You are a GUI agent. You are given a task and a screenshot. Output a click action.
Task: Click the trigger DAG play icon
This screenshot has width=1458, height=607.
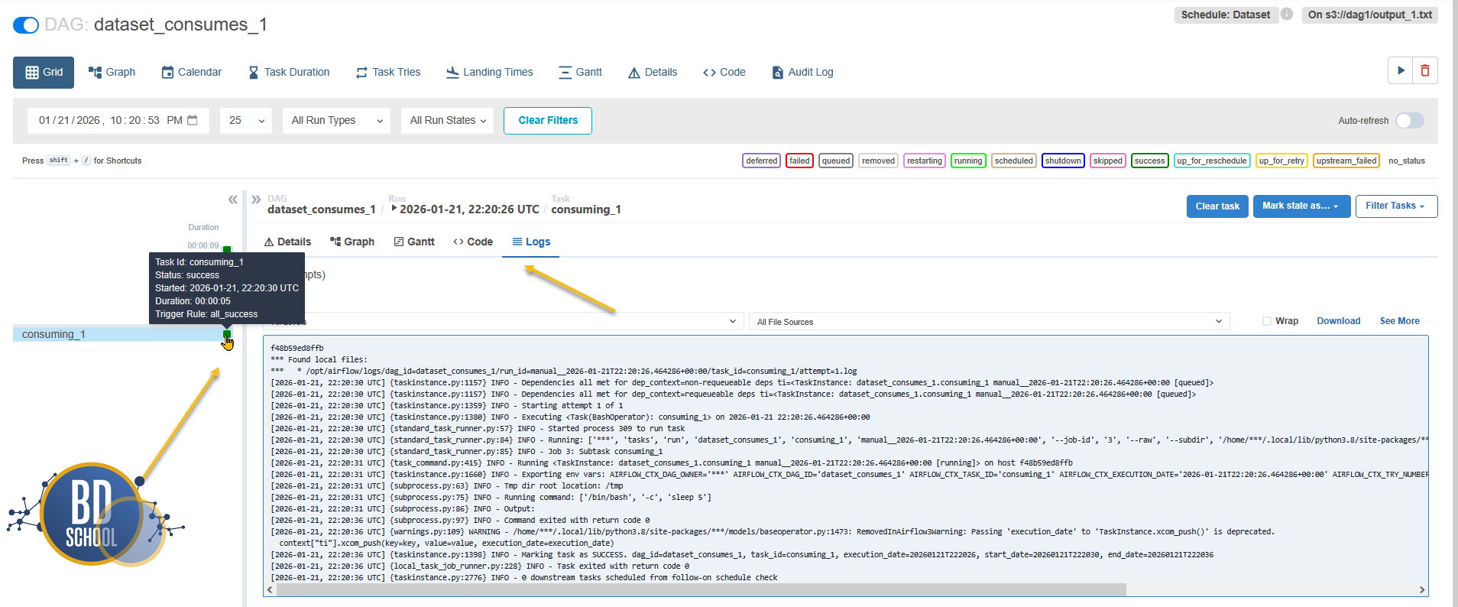tap(1400, 70)
